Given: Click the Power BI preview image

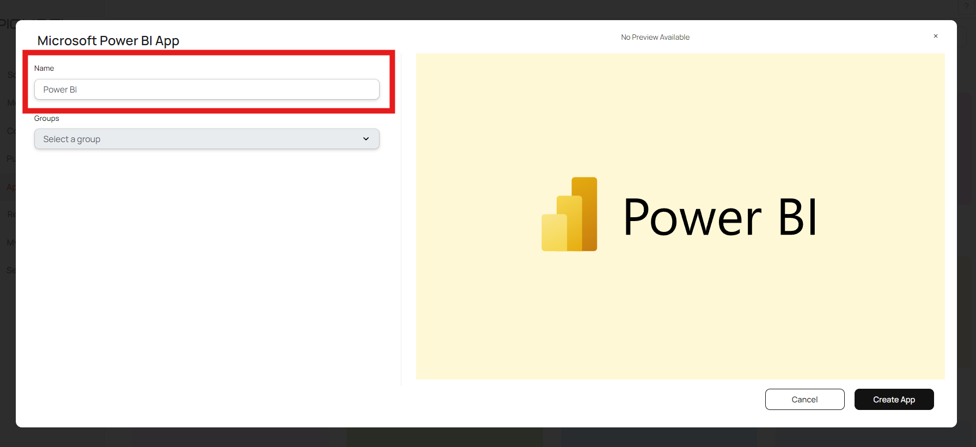Looking at the screenshot, I should [680, 216].
